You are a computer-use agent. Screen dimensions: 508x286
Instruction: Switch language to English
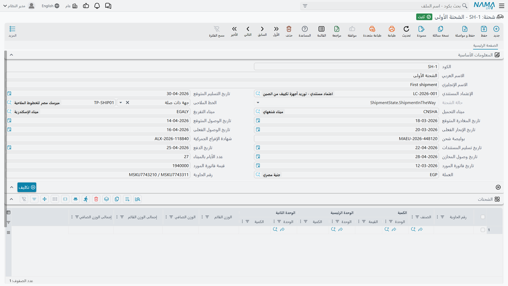click(x=50, y=6)
